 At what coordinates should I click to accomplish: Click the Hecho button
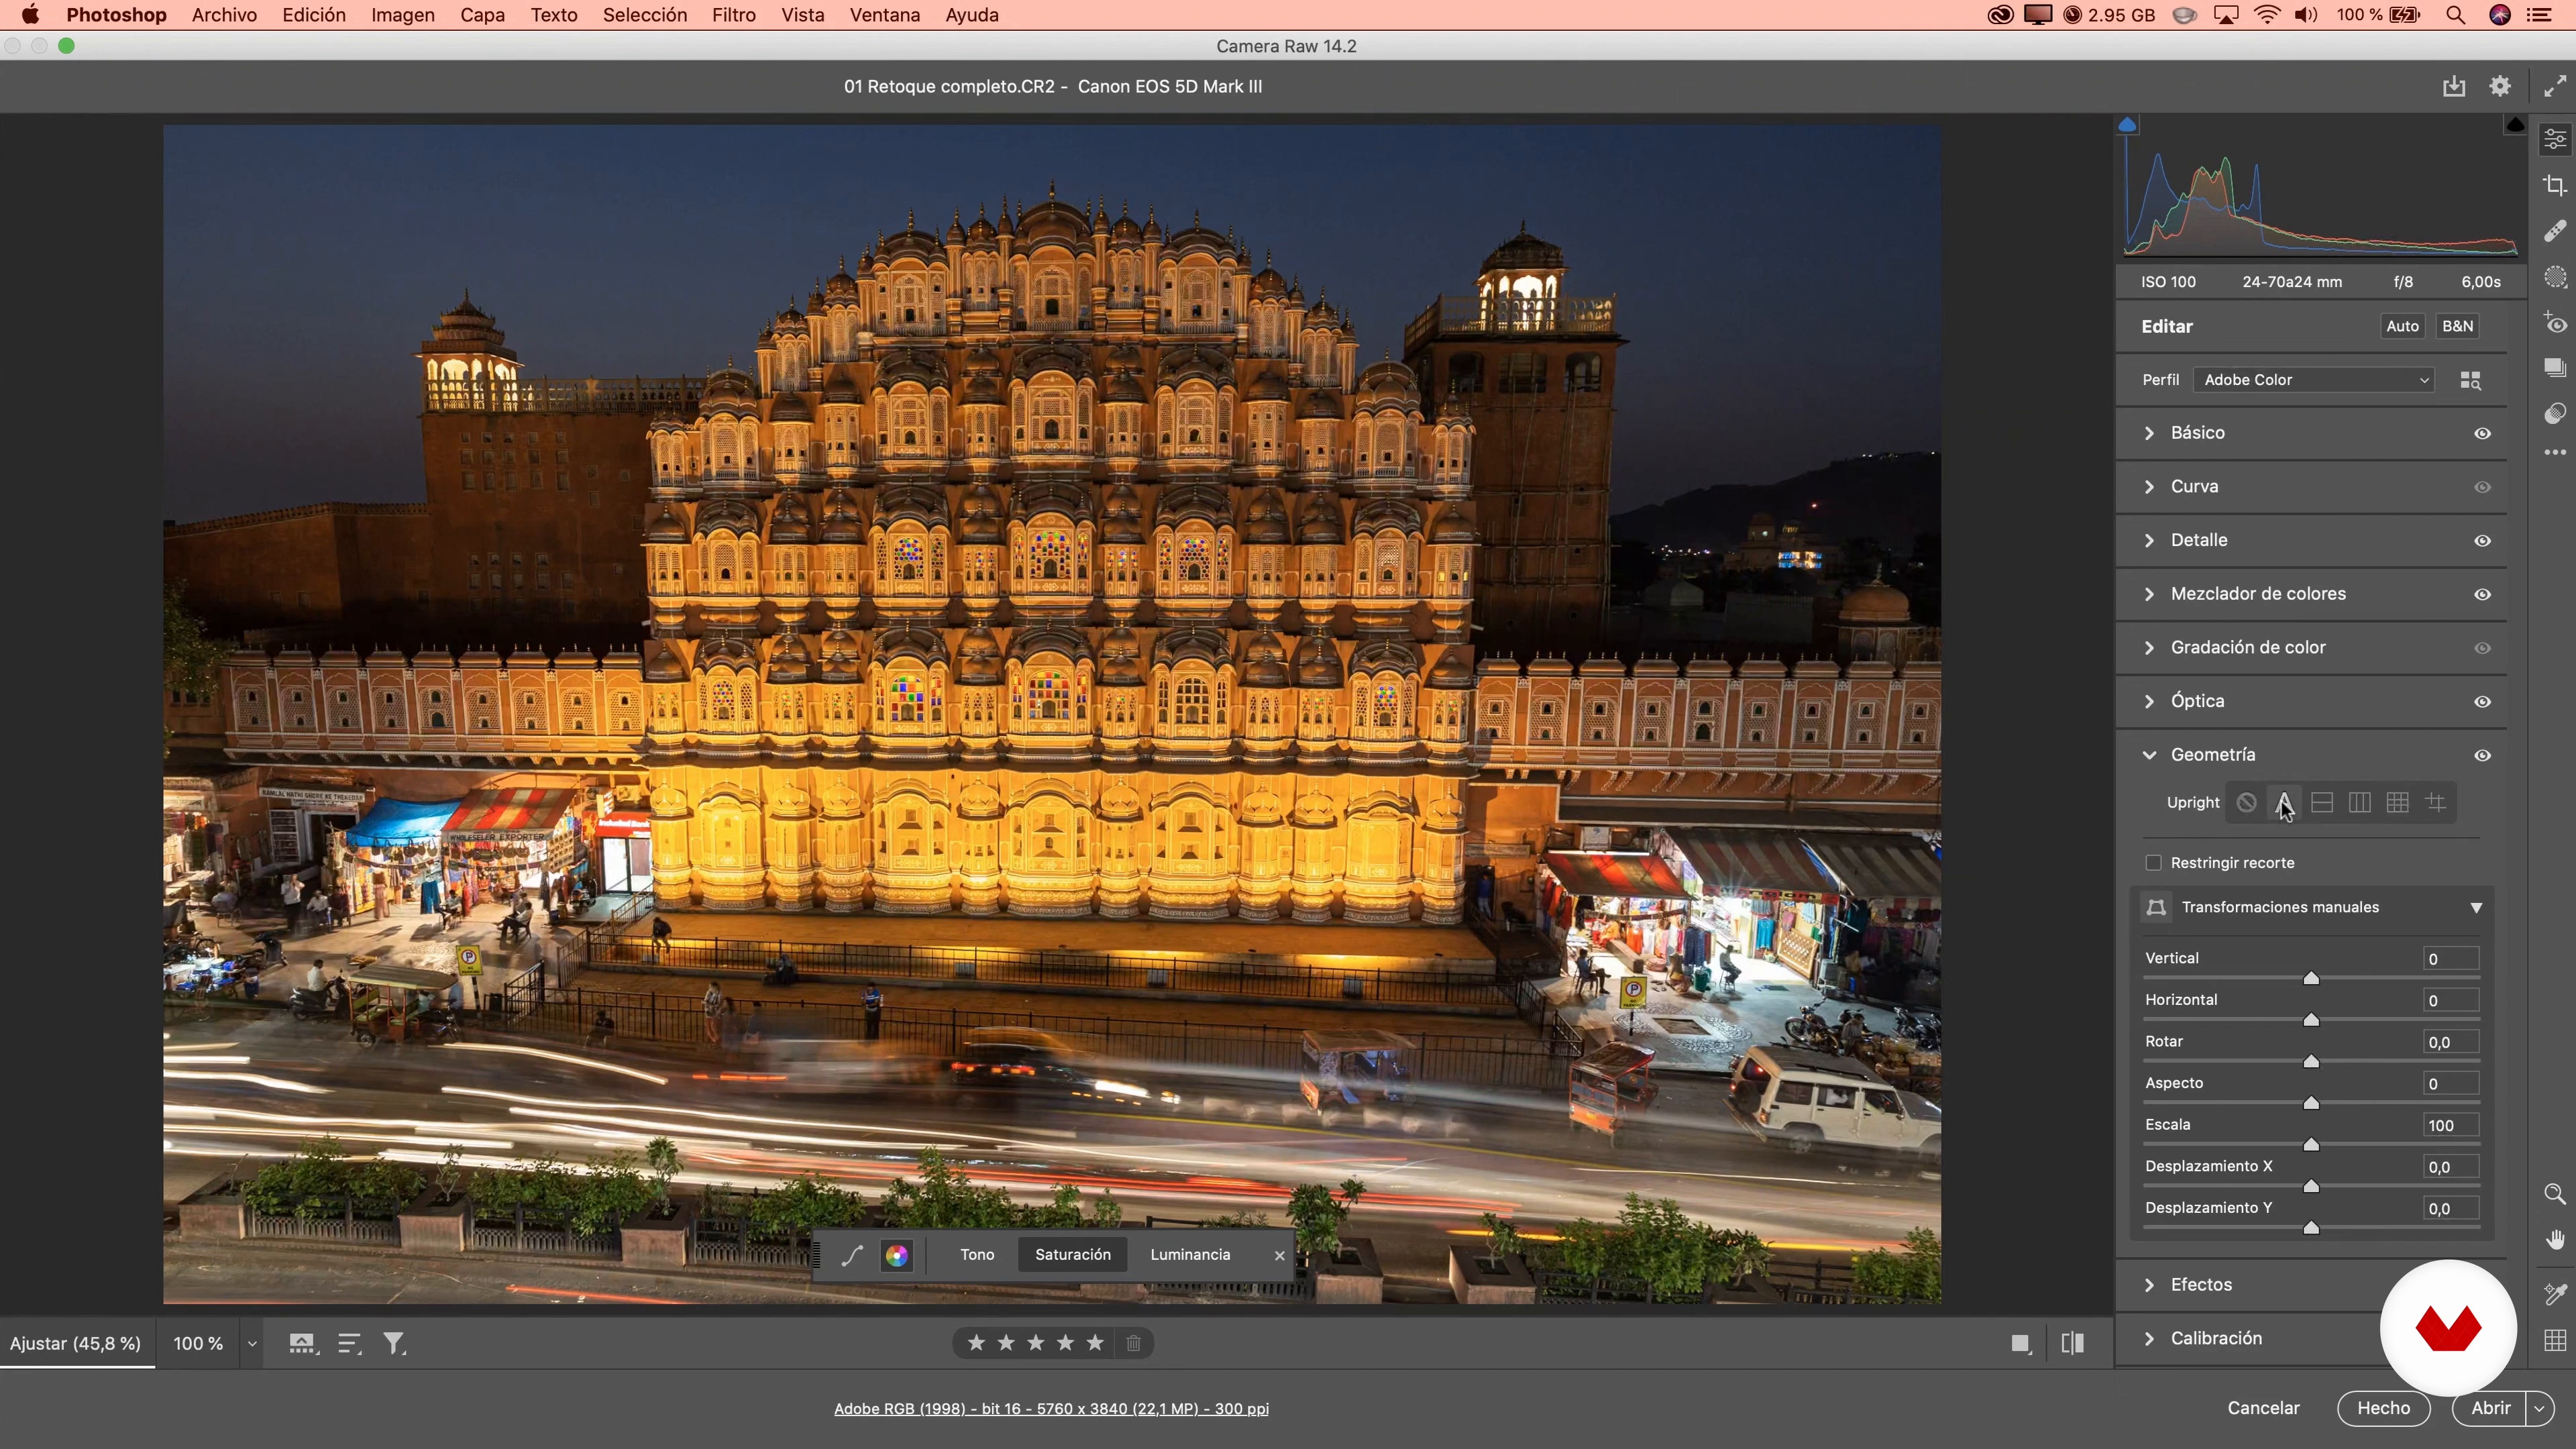tap(2383, 1408)
